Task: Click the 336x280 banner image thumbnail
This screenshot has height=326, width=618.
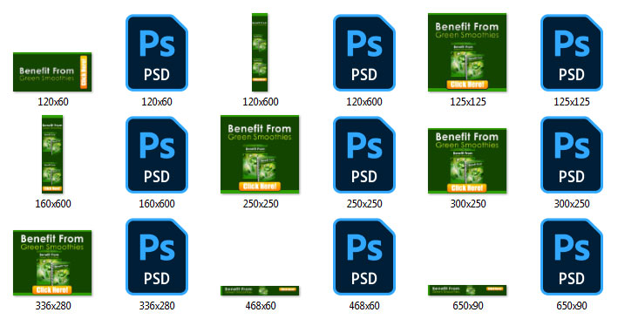Action: [52, 263]
